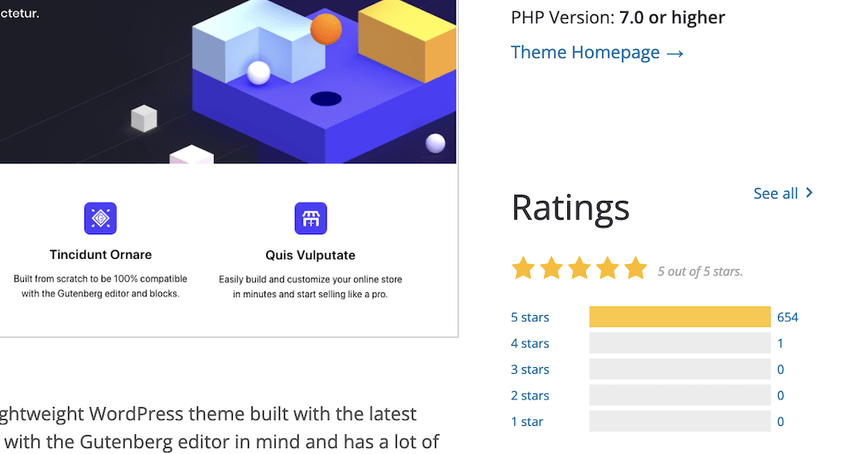Click the empty 4 stars rating bar
Image resolution: width=853 pixels, height=454 pixels.
680,343
